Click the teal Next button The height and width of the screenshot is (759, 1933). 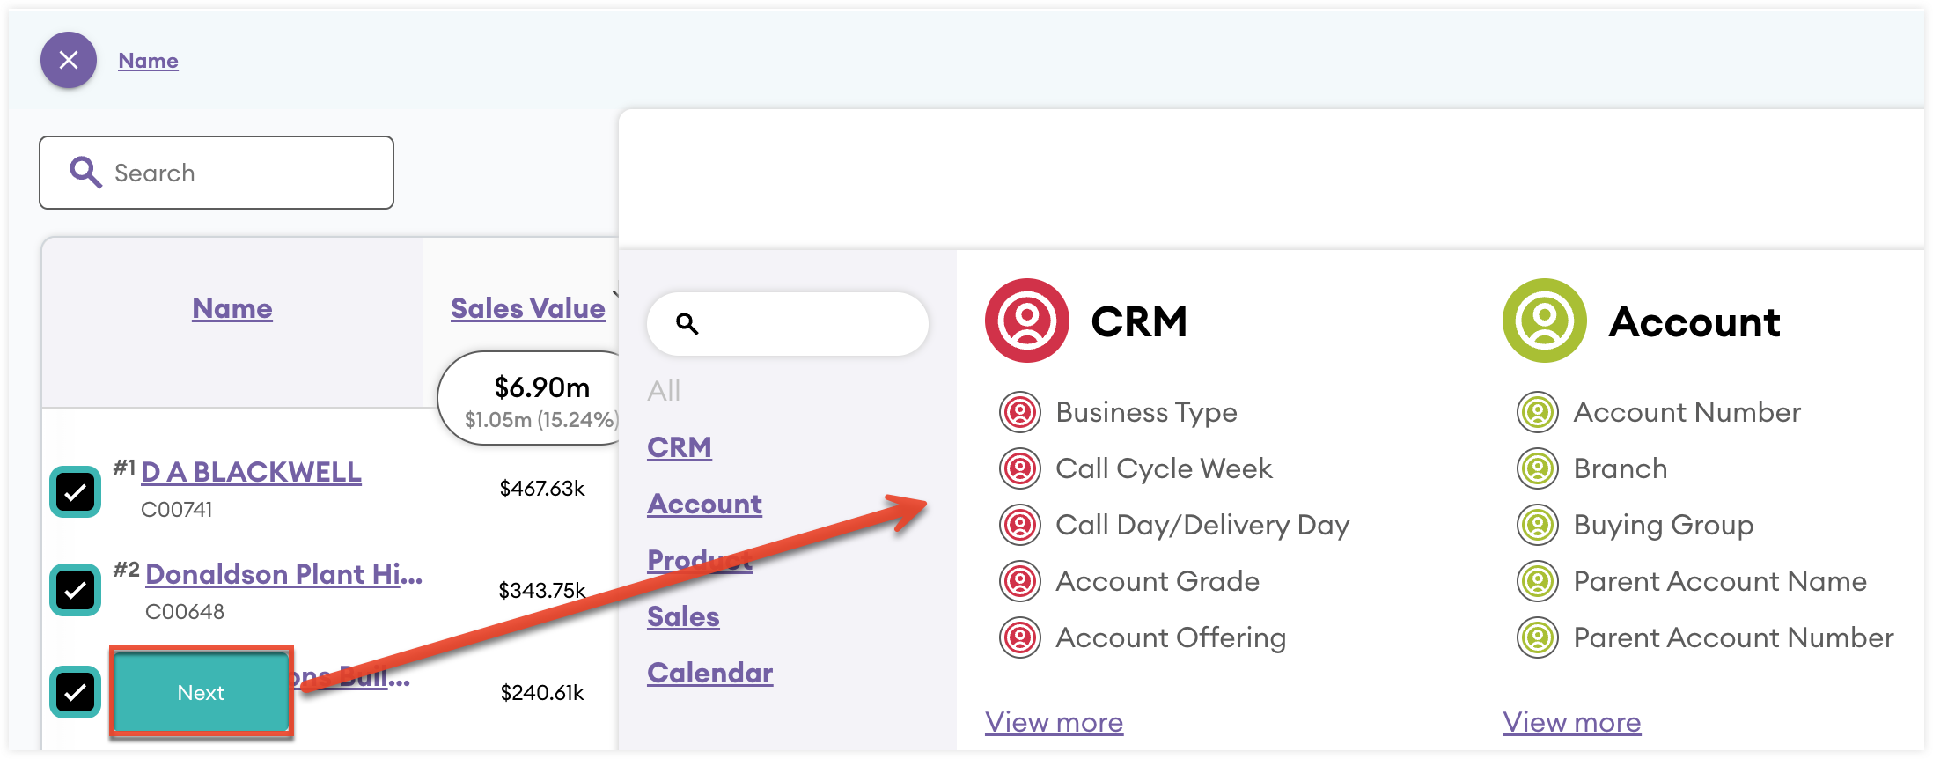[x=201, y=692]
